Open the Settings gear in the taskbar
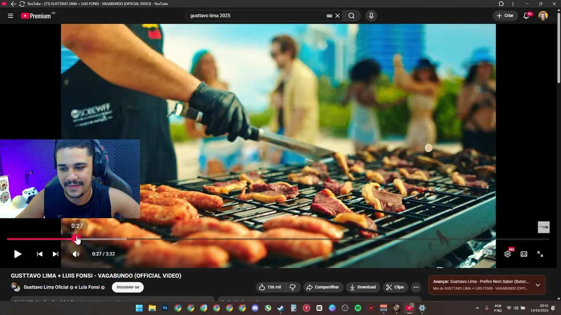This screenshot has width=561, height=315. click(x=422, y=308)
